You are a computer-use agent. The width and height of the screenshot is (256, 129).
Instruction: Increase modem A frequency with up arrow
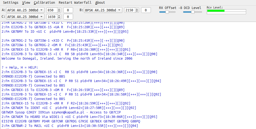[59, 9]
